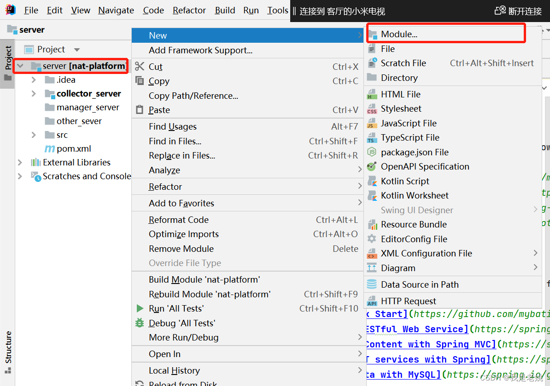Select the other_sever folder
The height and width of the screenshot is (386, 550).
79,121
